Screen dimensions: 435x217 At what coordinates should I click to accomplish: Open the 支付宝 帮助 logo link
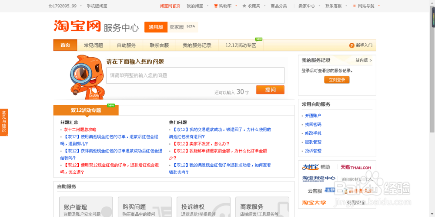[x=316, y=167]
